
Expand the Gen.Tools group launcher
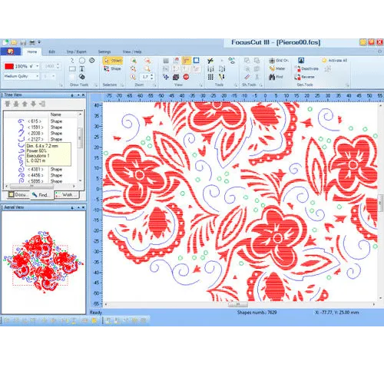347,85
